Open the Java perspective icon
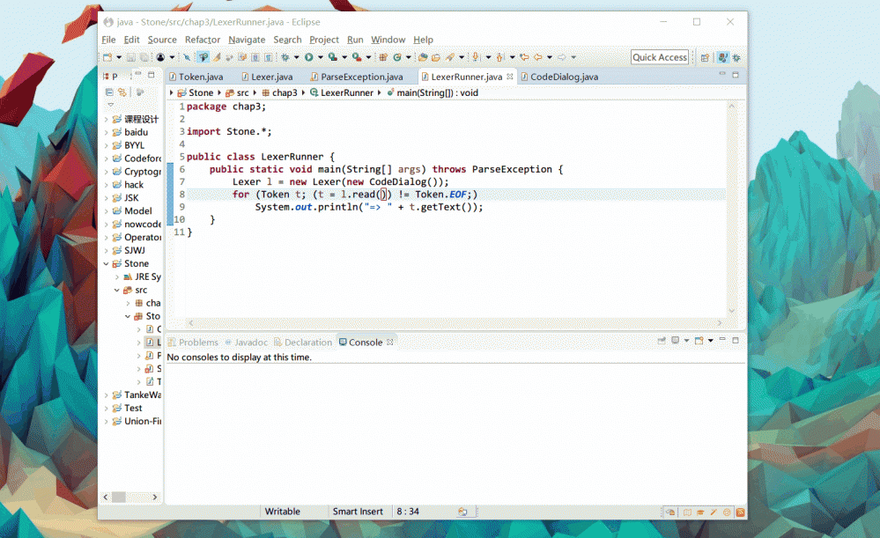 722,57
